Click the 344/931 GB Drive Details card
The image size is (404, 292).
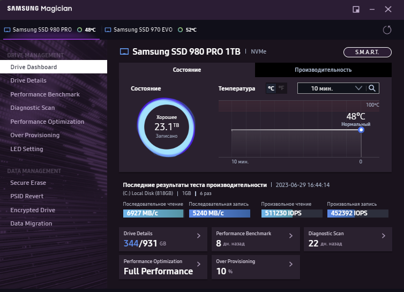pos(163,239)
